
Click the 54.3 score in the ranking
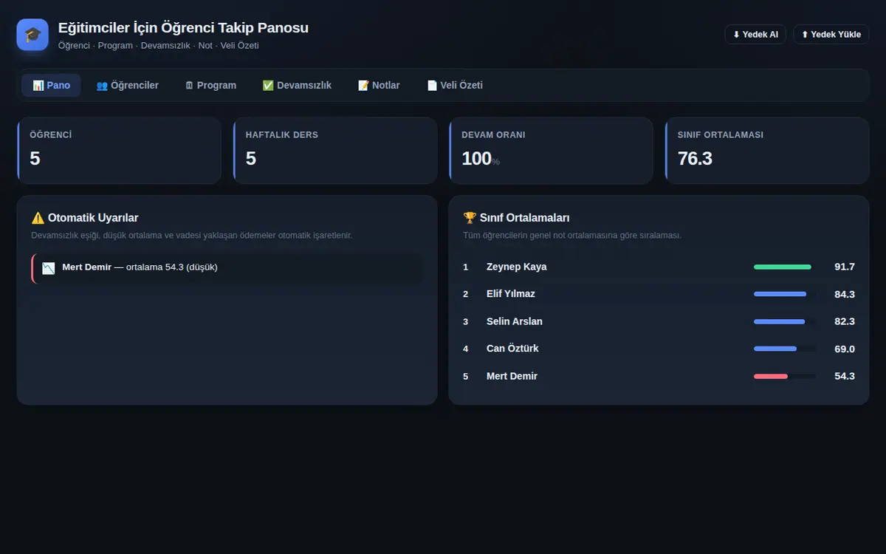tap(845, 376)
